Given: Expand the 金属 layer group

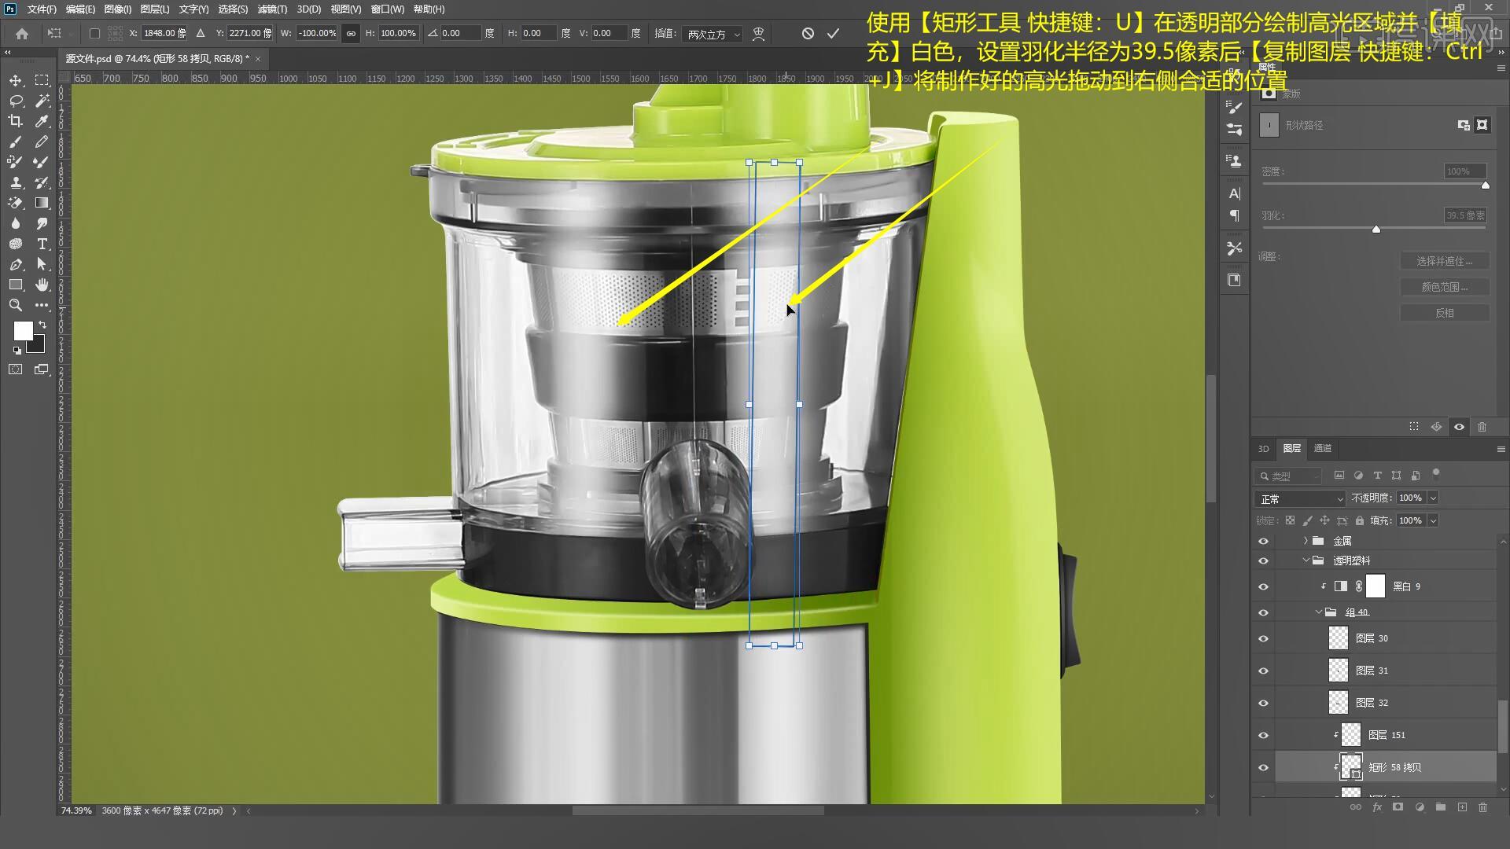Looking at the screenshot, I should point(1306,541).
